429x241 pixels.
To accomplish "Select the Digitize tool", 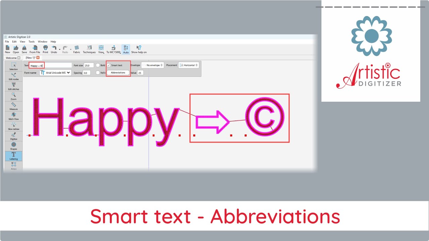I will pos(13,136).
